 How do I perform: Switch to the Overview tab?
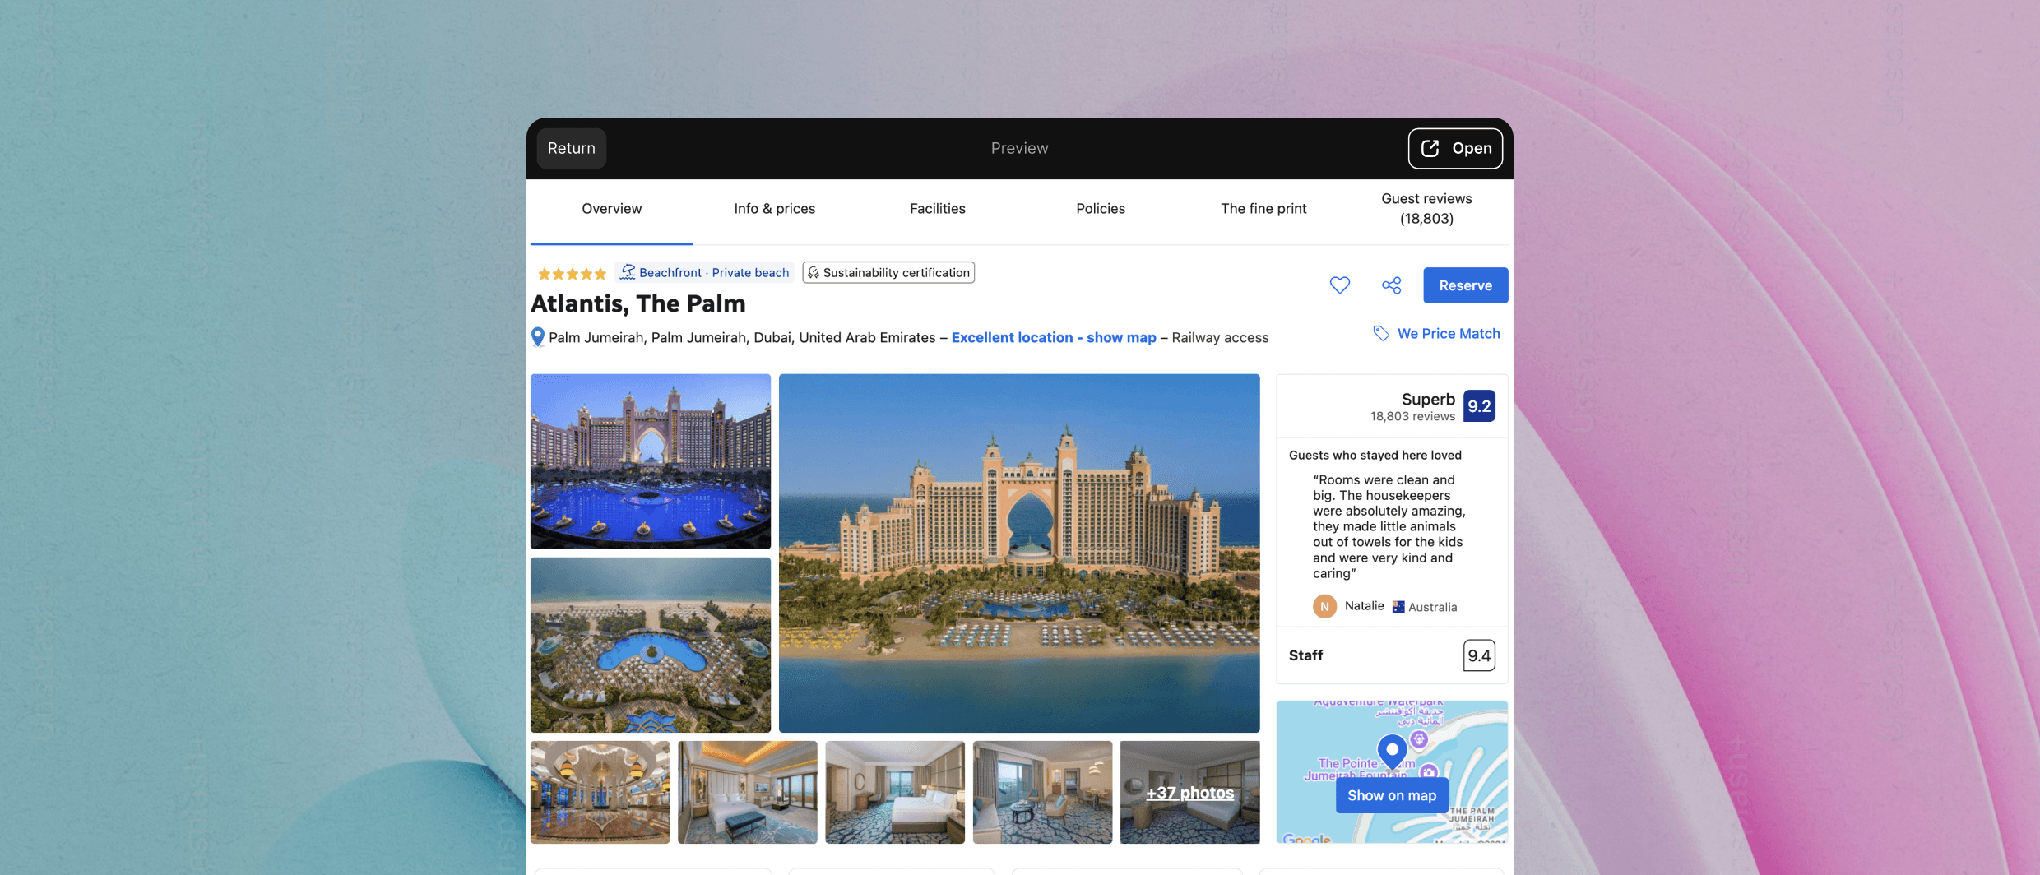pos(612,209)
